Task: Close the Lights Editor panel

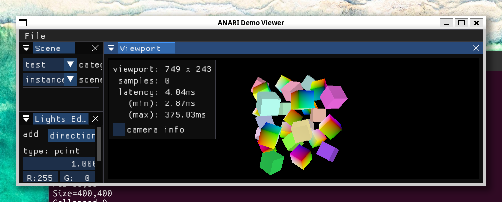Action: (x=95, y=119)
